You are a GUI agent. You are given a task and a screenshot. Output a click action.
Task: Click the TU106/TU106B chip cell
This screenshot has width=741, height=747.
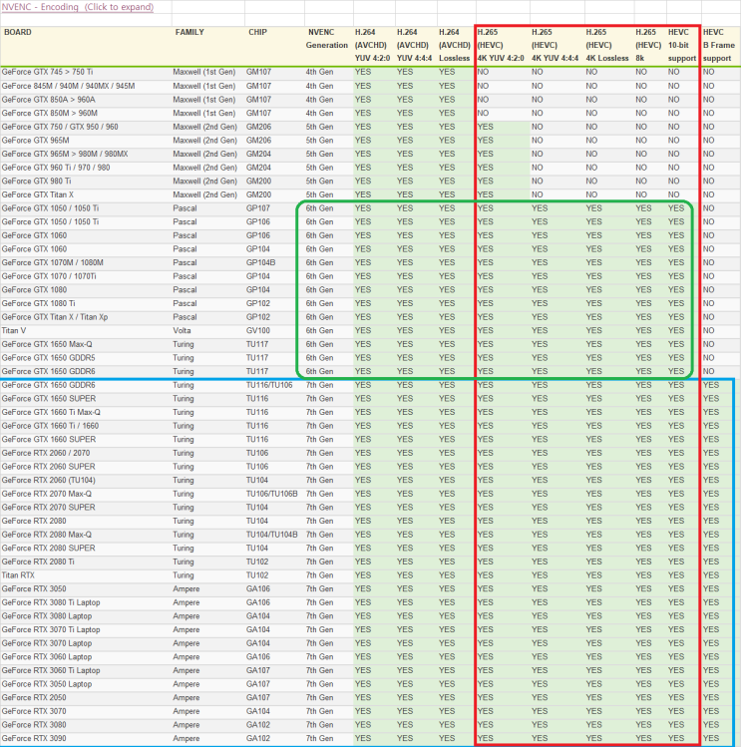(x=271, y=494)
